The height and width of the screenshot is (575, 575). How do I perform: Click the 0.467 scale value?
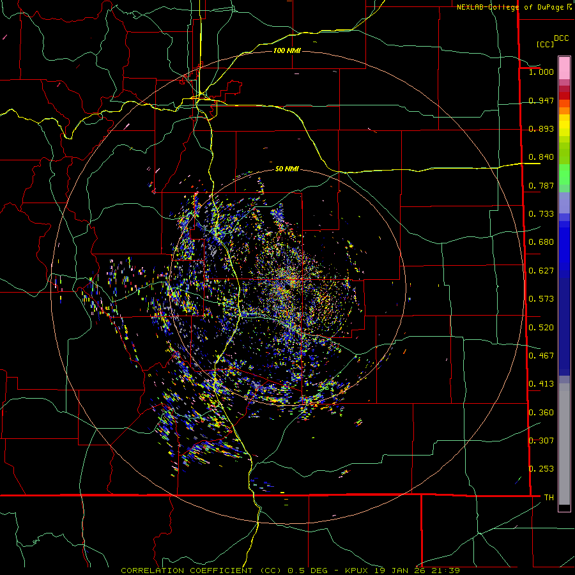tap(541, 356)
